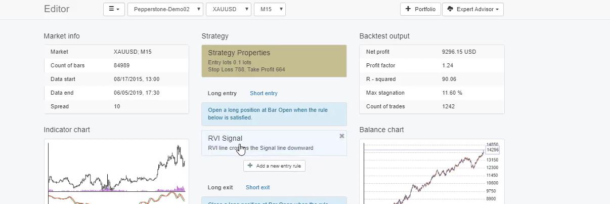The width and height of the screenshot is (610, 204).
Task: Click the plus icon on Portfolio button
Action: coord(408,9)
